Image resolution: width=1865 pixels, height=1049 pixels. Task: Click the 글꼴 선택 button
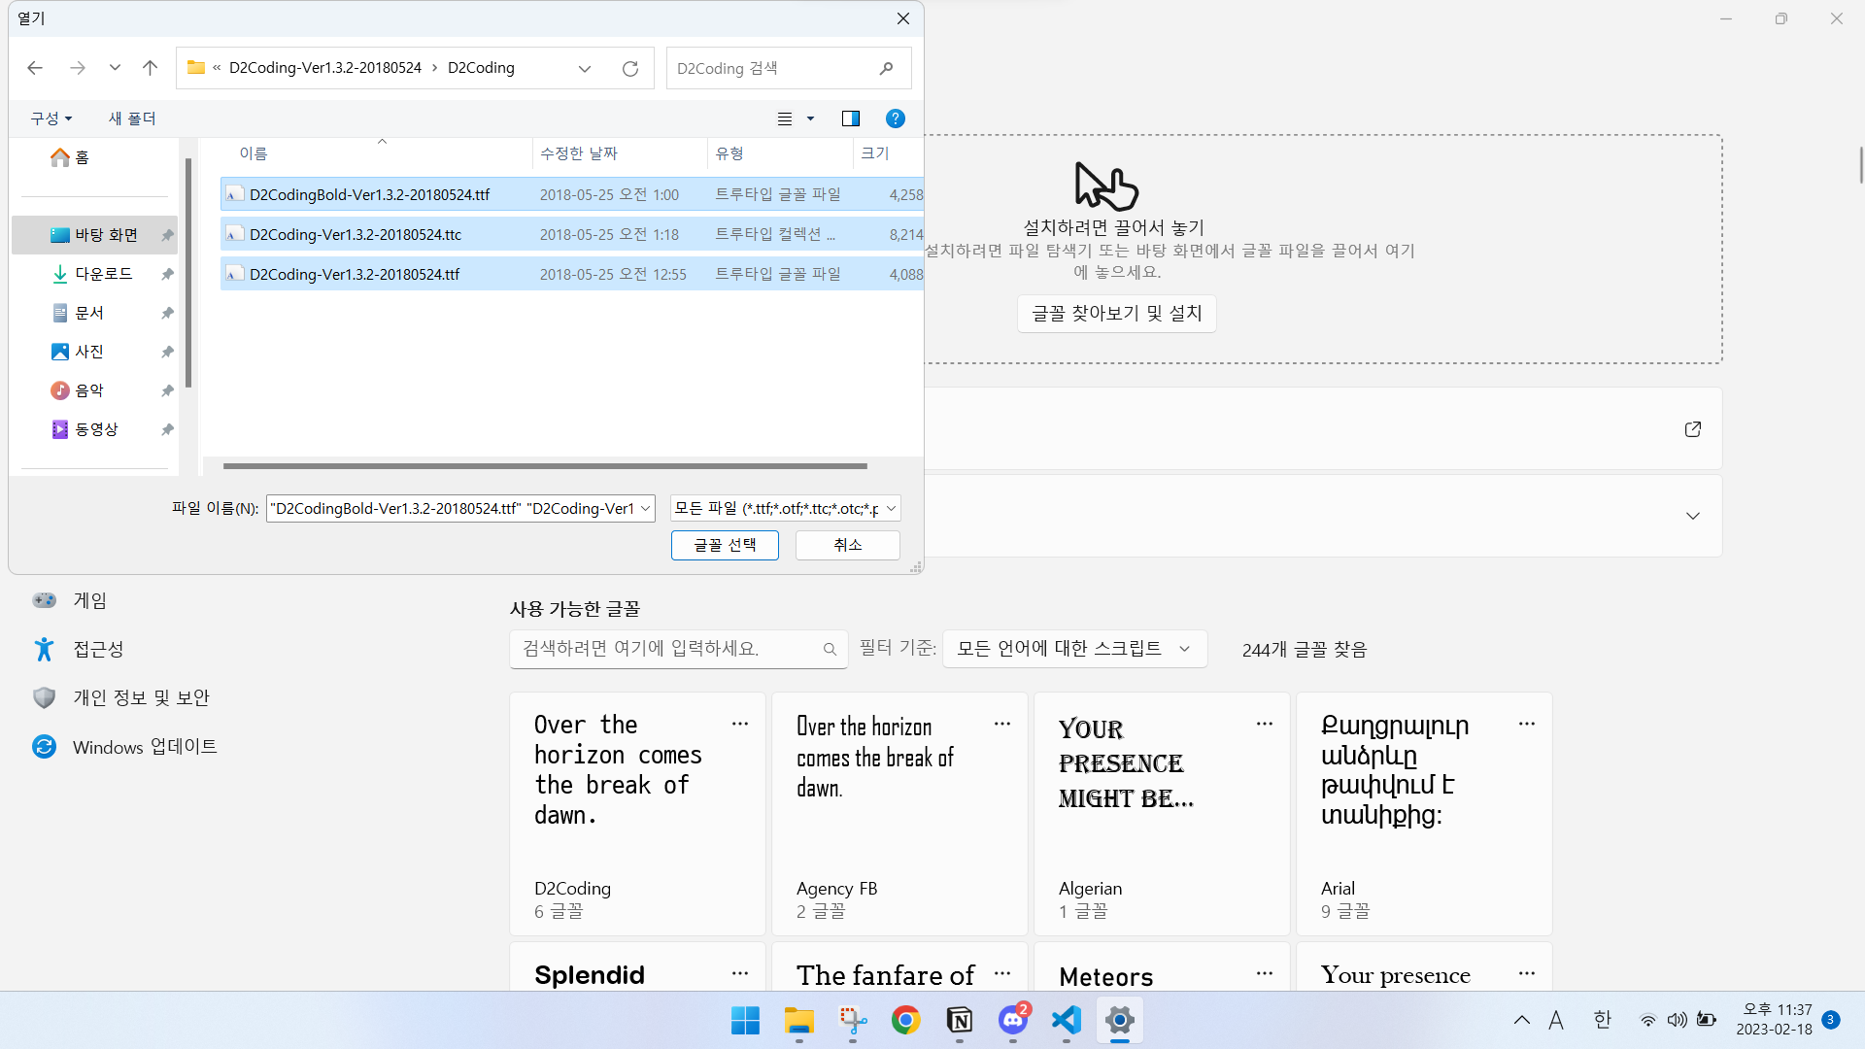point(725,545)
